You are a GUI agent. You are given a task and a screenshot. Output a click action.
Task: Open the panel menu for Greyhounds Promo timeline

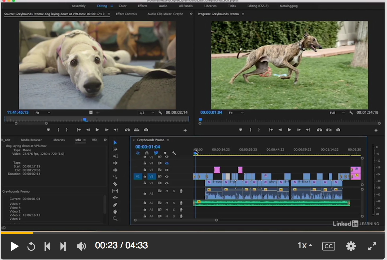(x=168, y=140)
